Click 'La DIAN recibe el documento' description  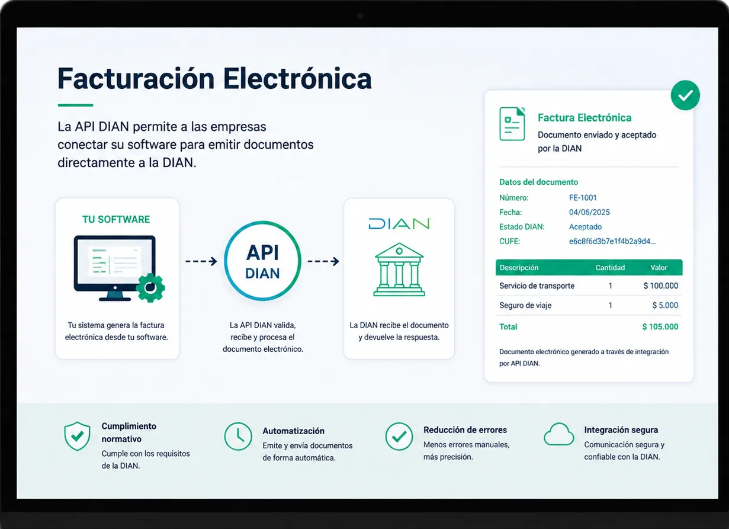(x=399, y=331)
